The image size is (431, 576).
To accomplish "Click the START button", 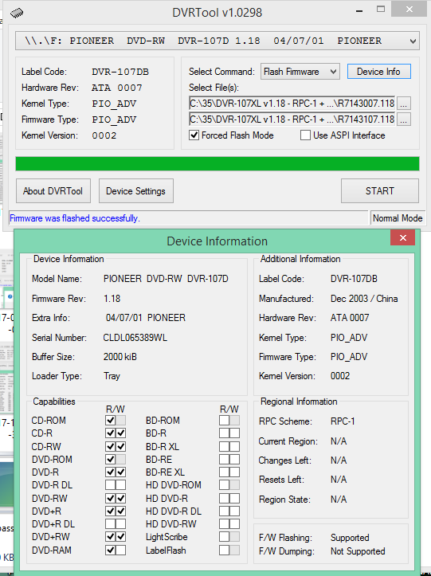I will click(379, 191).
